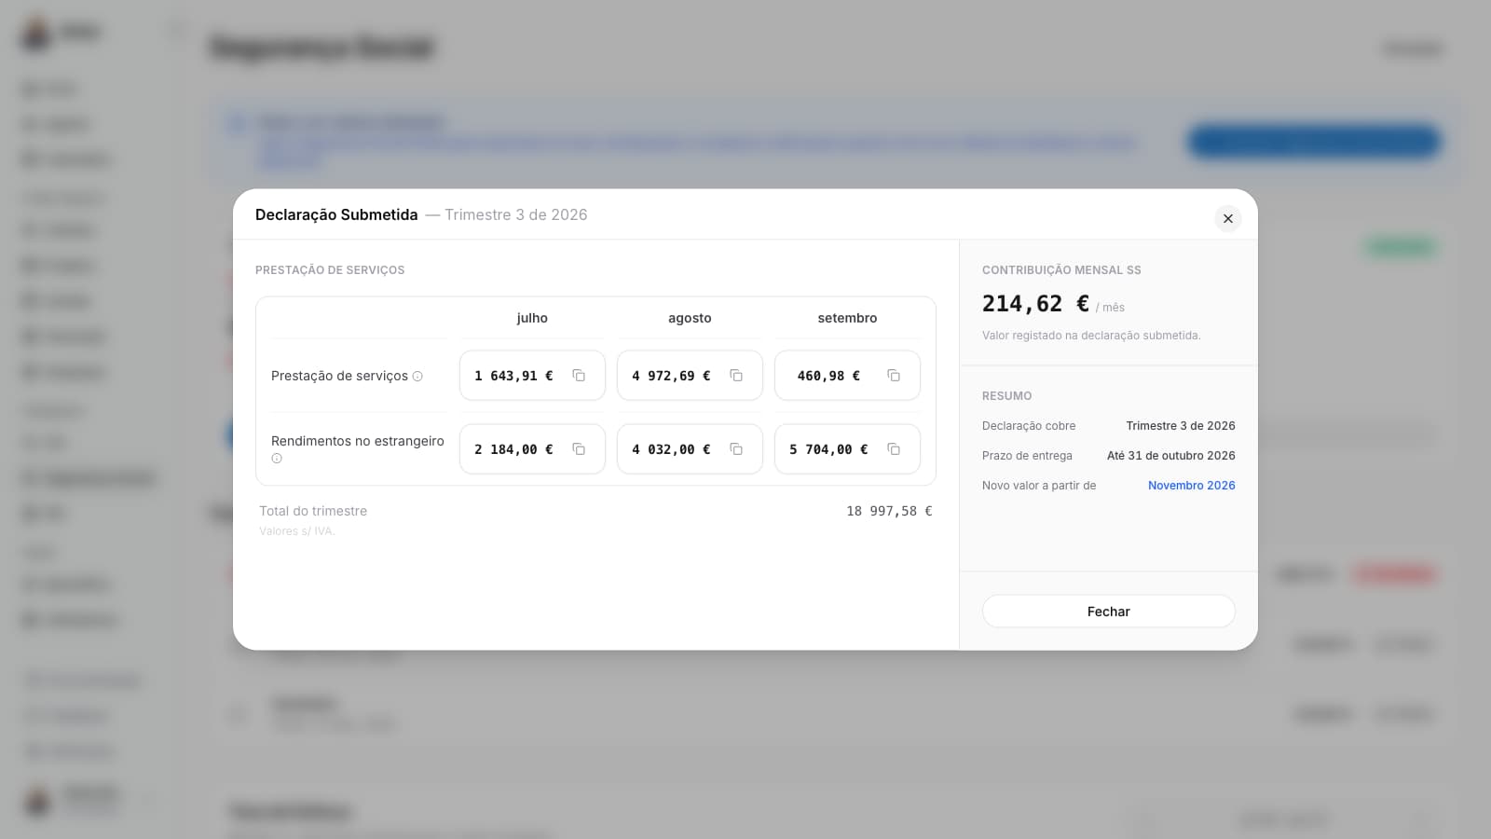Viewport: 1491px width, 839px height.
Task: Click the Declaração Submetida title
Action: pos(336,214)
